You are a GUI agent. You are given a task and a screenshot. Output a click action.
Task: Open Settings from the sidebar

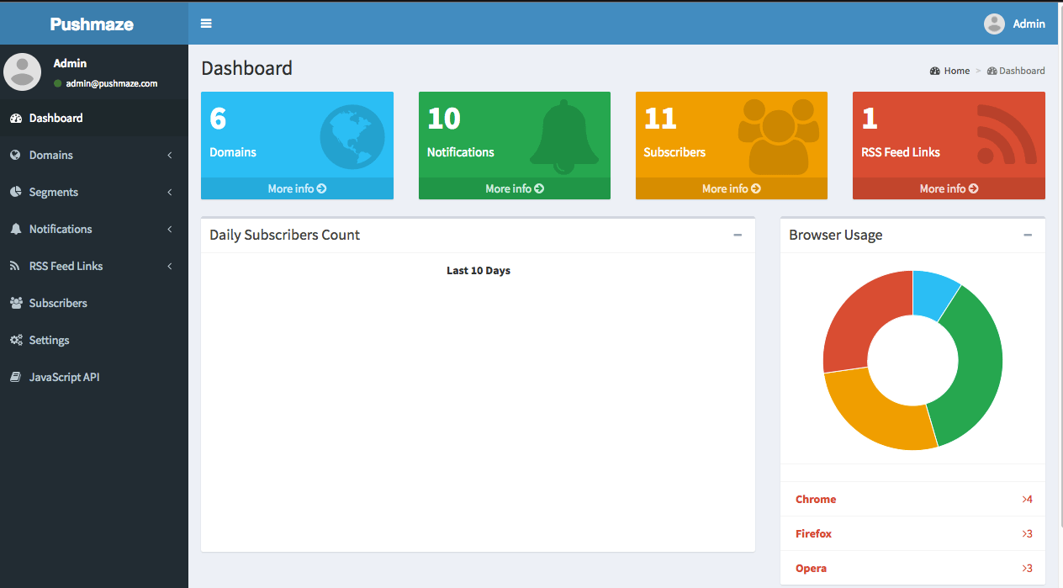click(94, 340)
